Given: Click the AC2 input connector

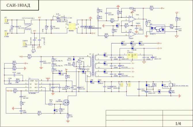Looking at the screenshot, I should (5, 34).
